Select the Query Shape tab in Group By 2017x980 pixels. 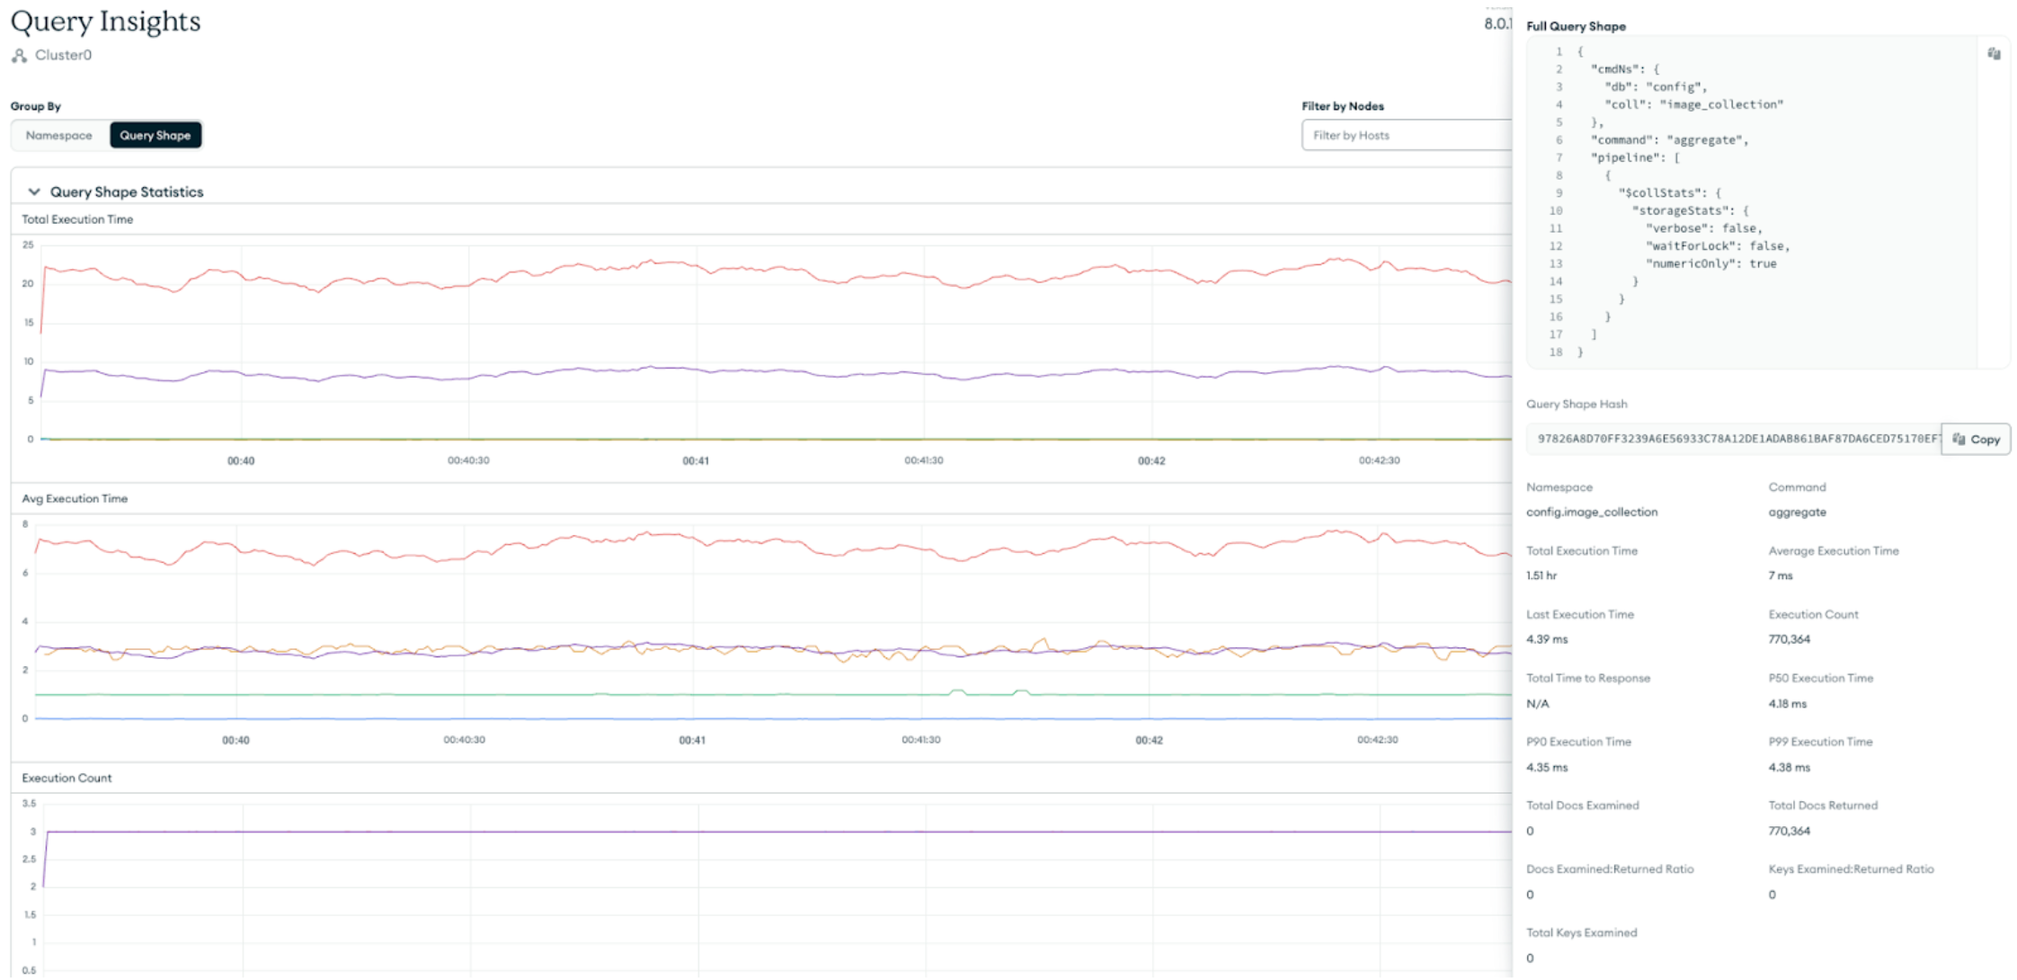pos(155,135)
